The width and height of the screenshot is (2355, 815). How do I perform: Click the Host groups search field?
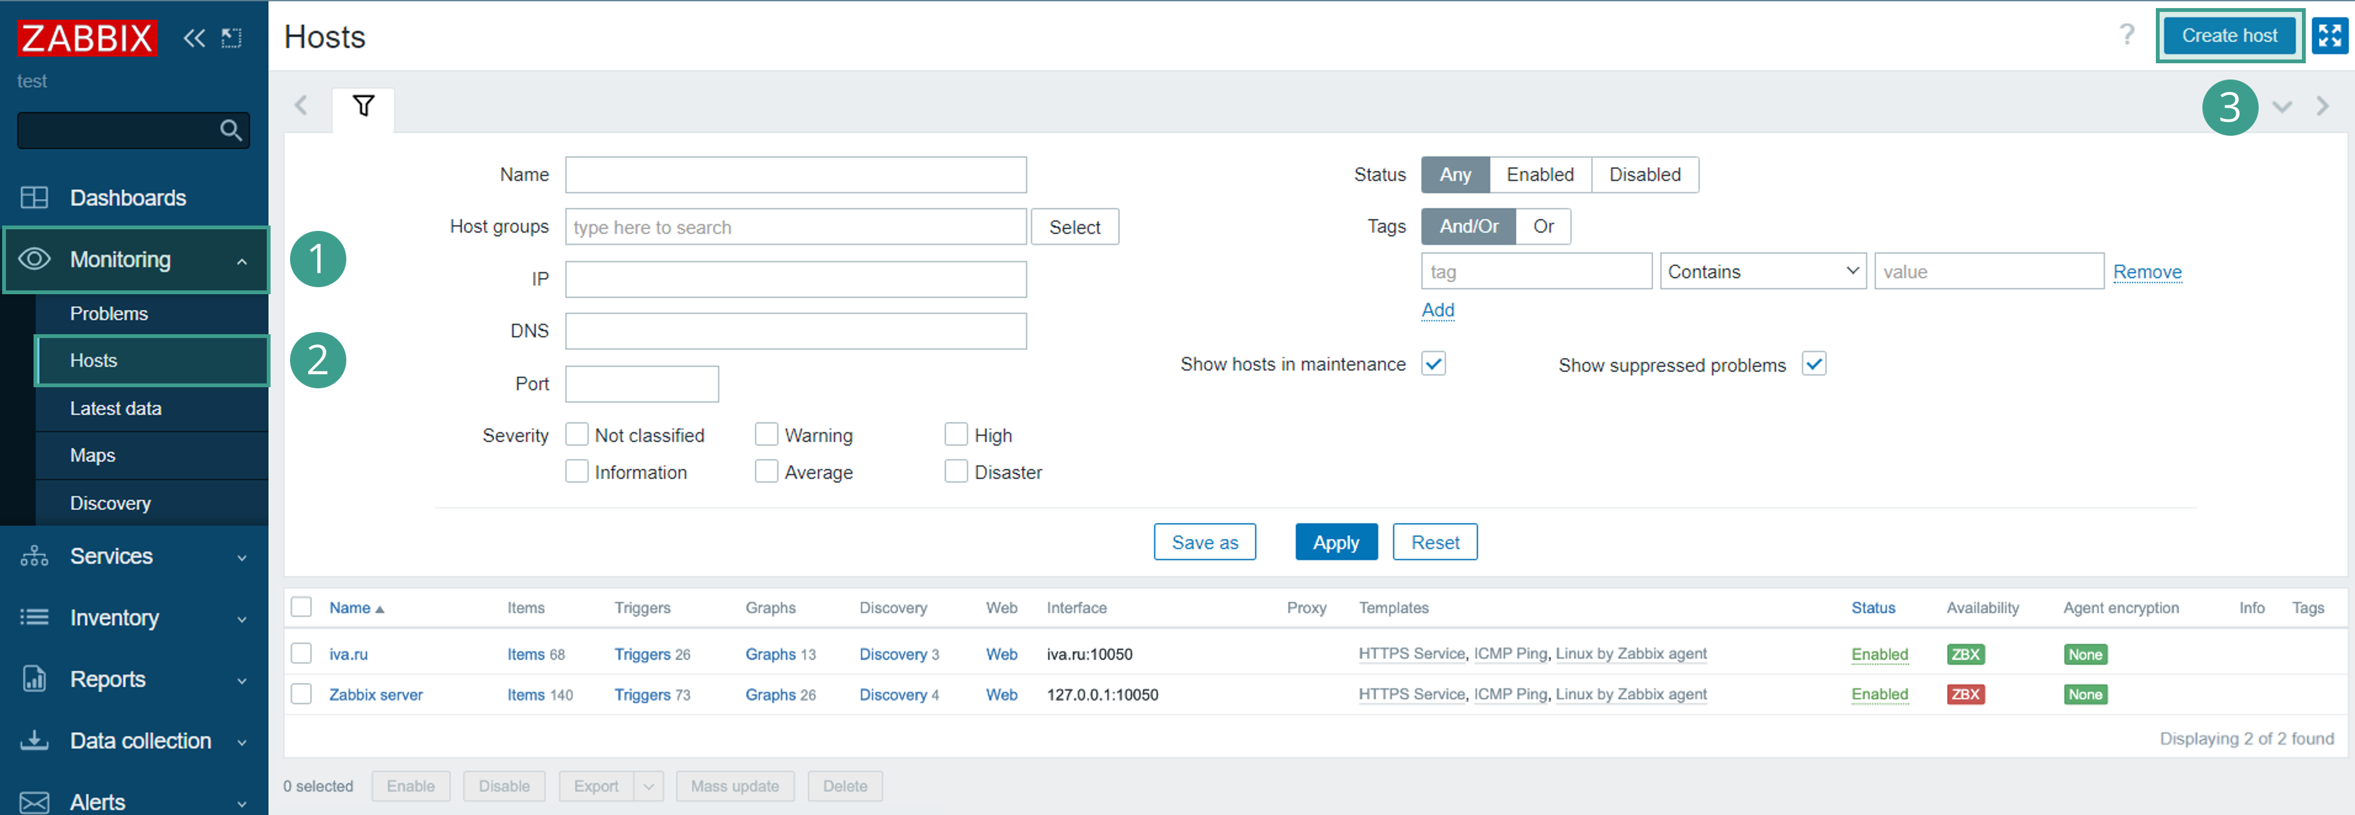pos(794,227)
